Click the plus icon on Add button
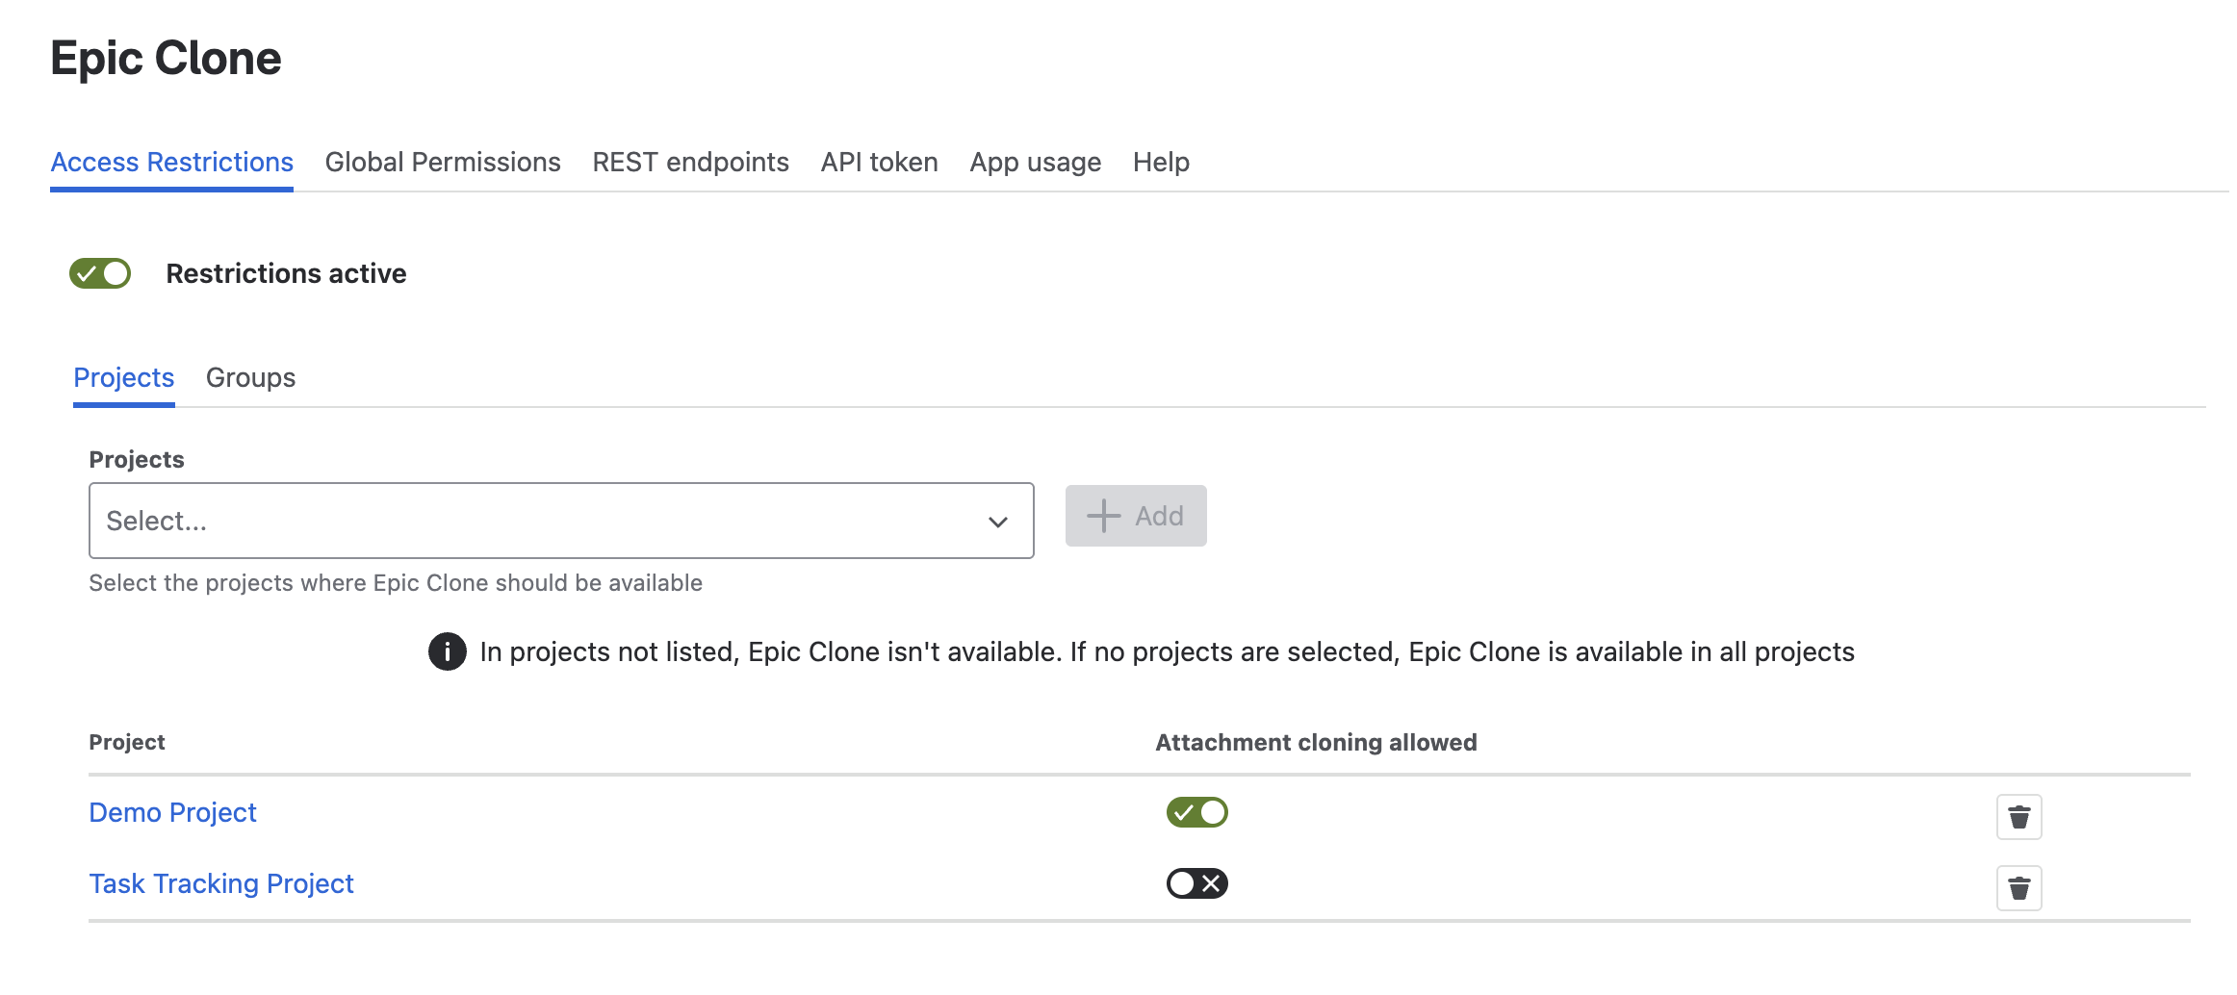This screenshot has height=995, width=2237. point(1103,516)
